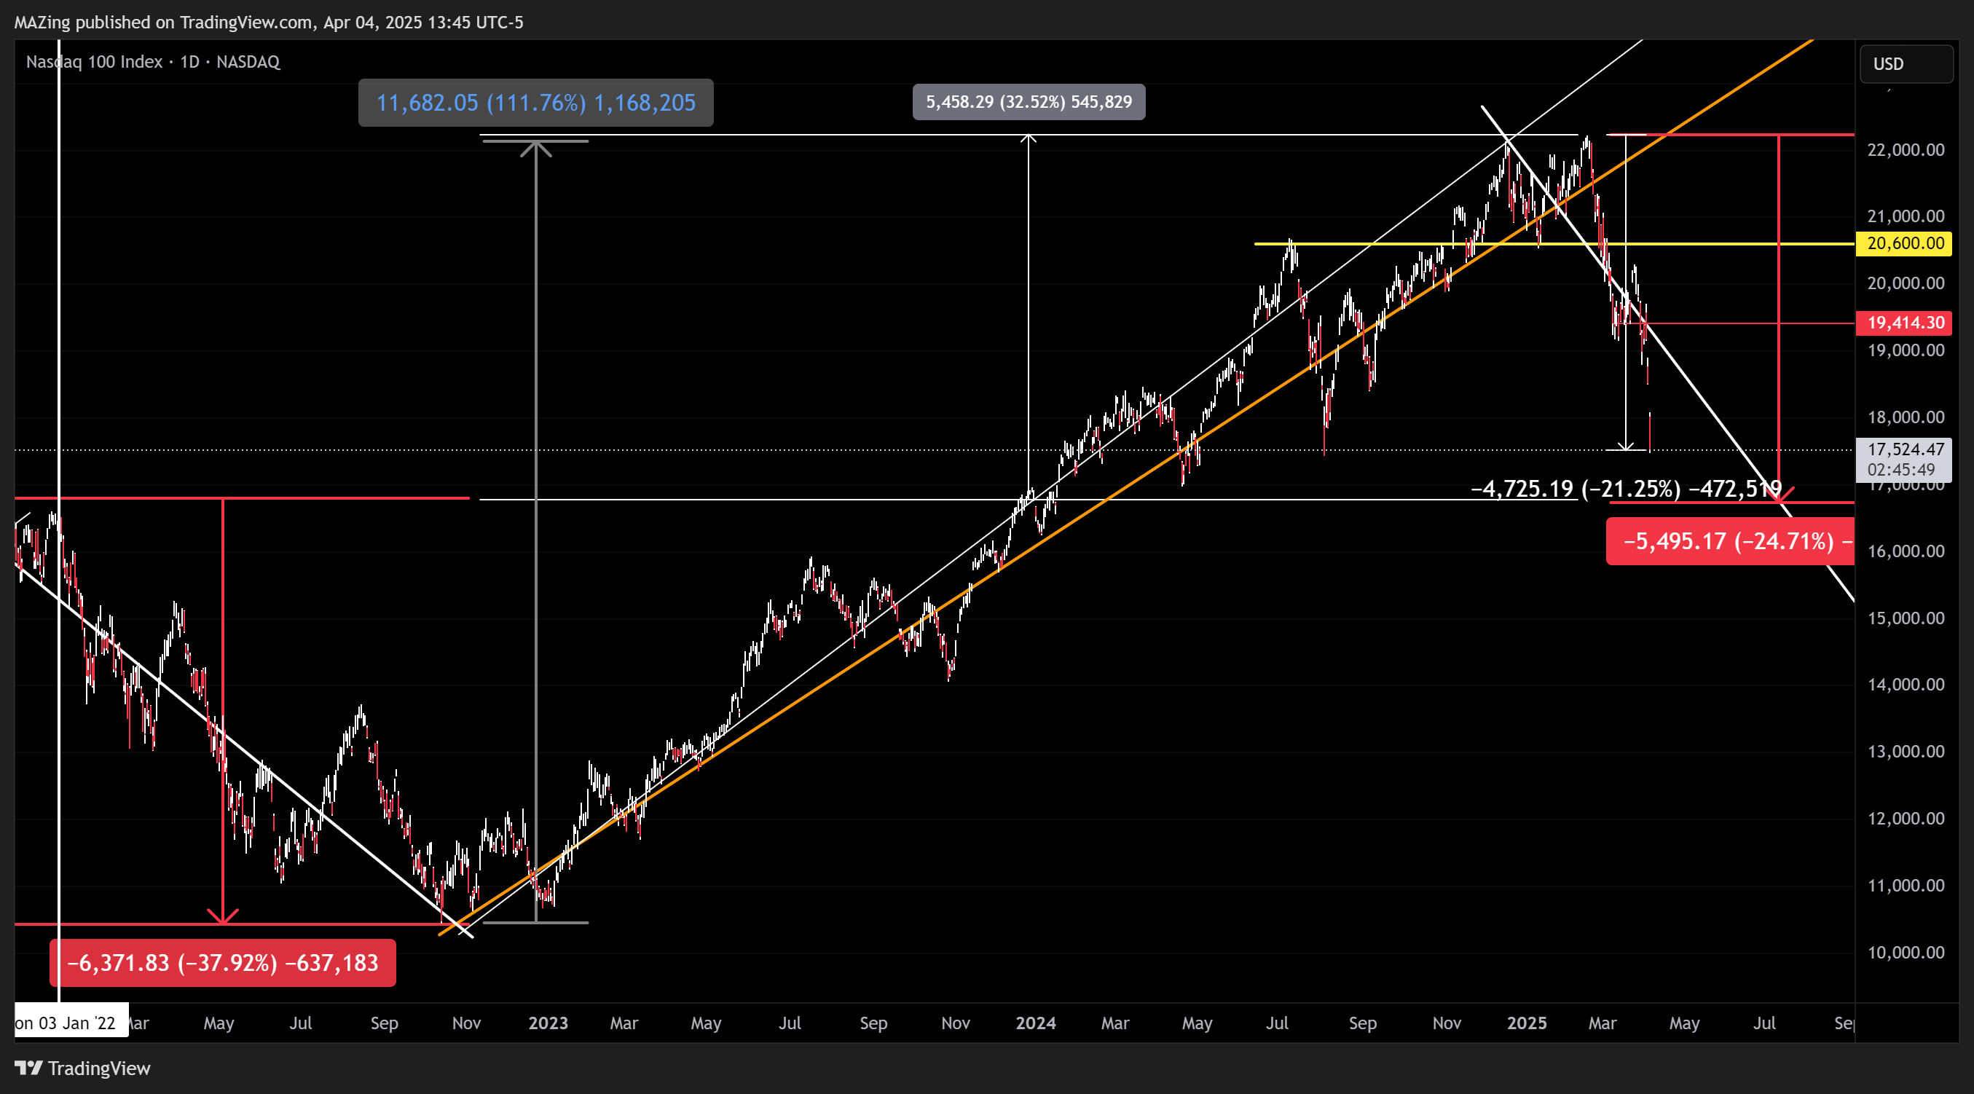Screen dimensions: 1974x1094
Task: Click the 2025 year marker on time axis
Action: pyautogui.click(x=1527, y=1023)
